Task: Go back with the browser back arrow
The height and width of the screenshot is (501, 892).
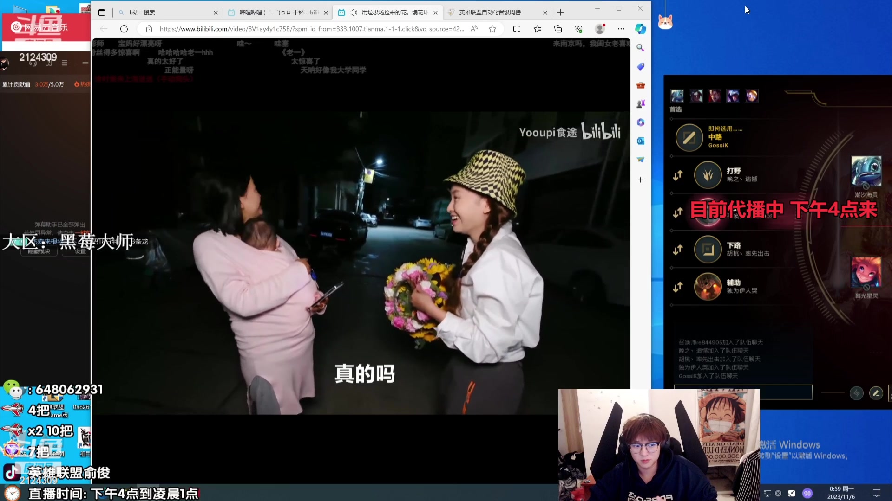Action: click(104, 29)
